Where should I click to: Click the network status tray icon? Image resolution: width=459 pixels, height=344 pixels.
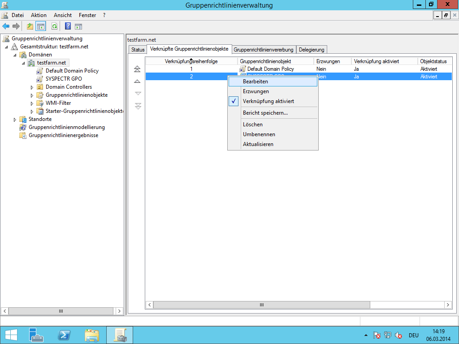tap(388, 335)
